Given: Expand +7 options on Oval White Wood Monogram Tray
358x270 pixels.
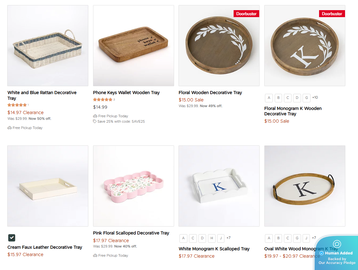Looking at the screenshot, I should coord(314,238).
